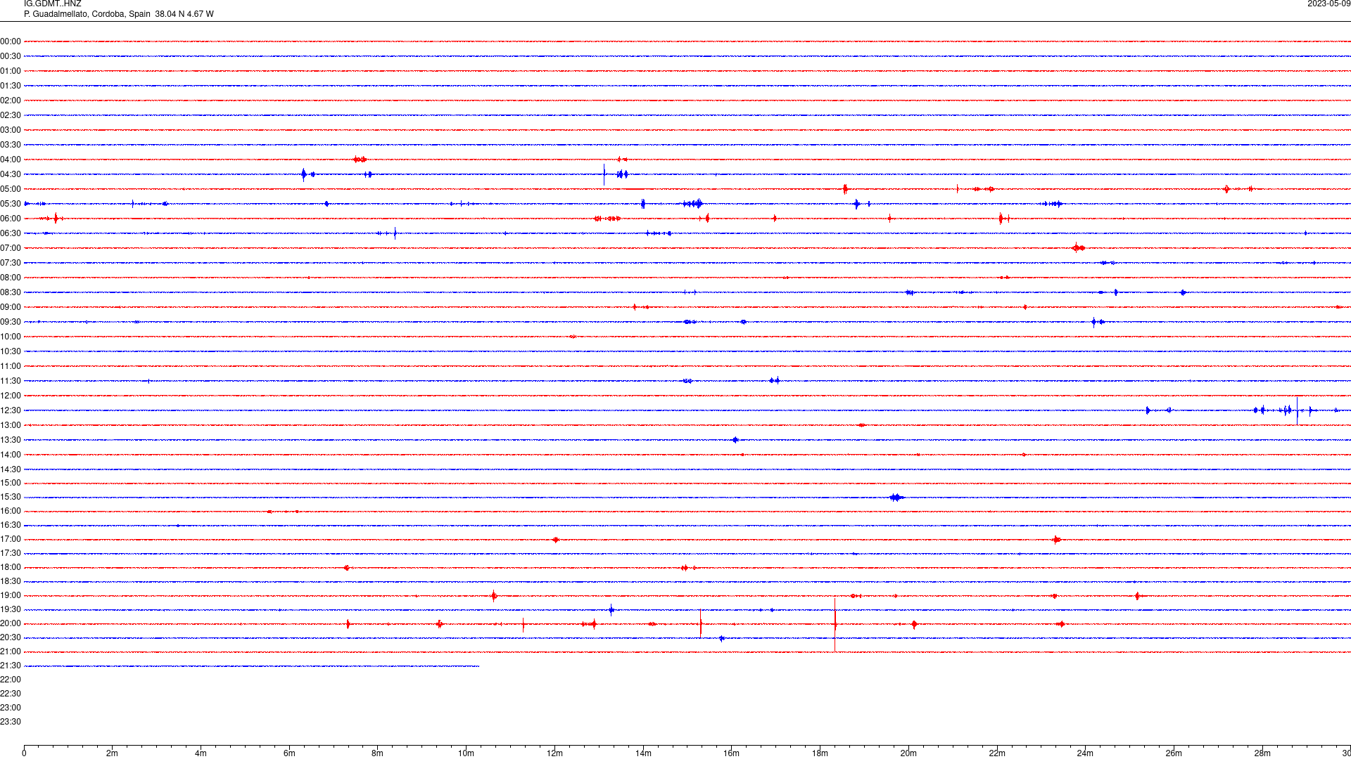
Task: Select the 13:30 time row label
Action: click(x=11, y=440)
